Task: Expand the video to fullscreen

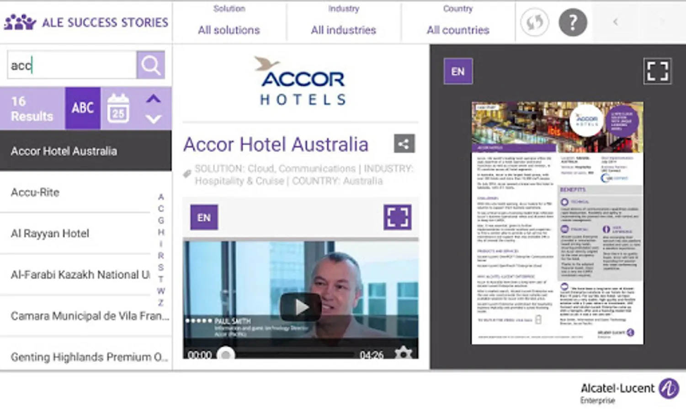Action: [x=397, y=217]
